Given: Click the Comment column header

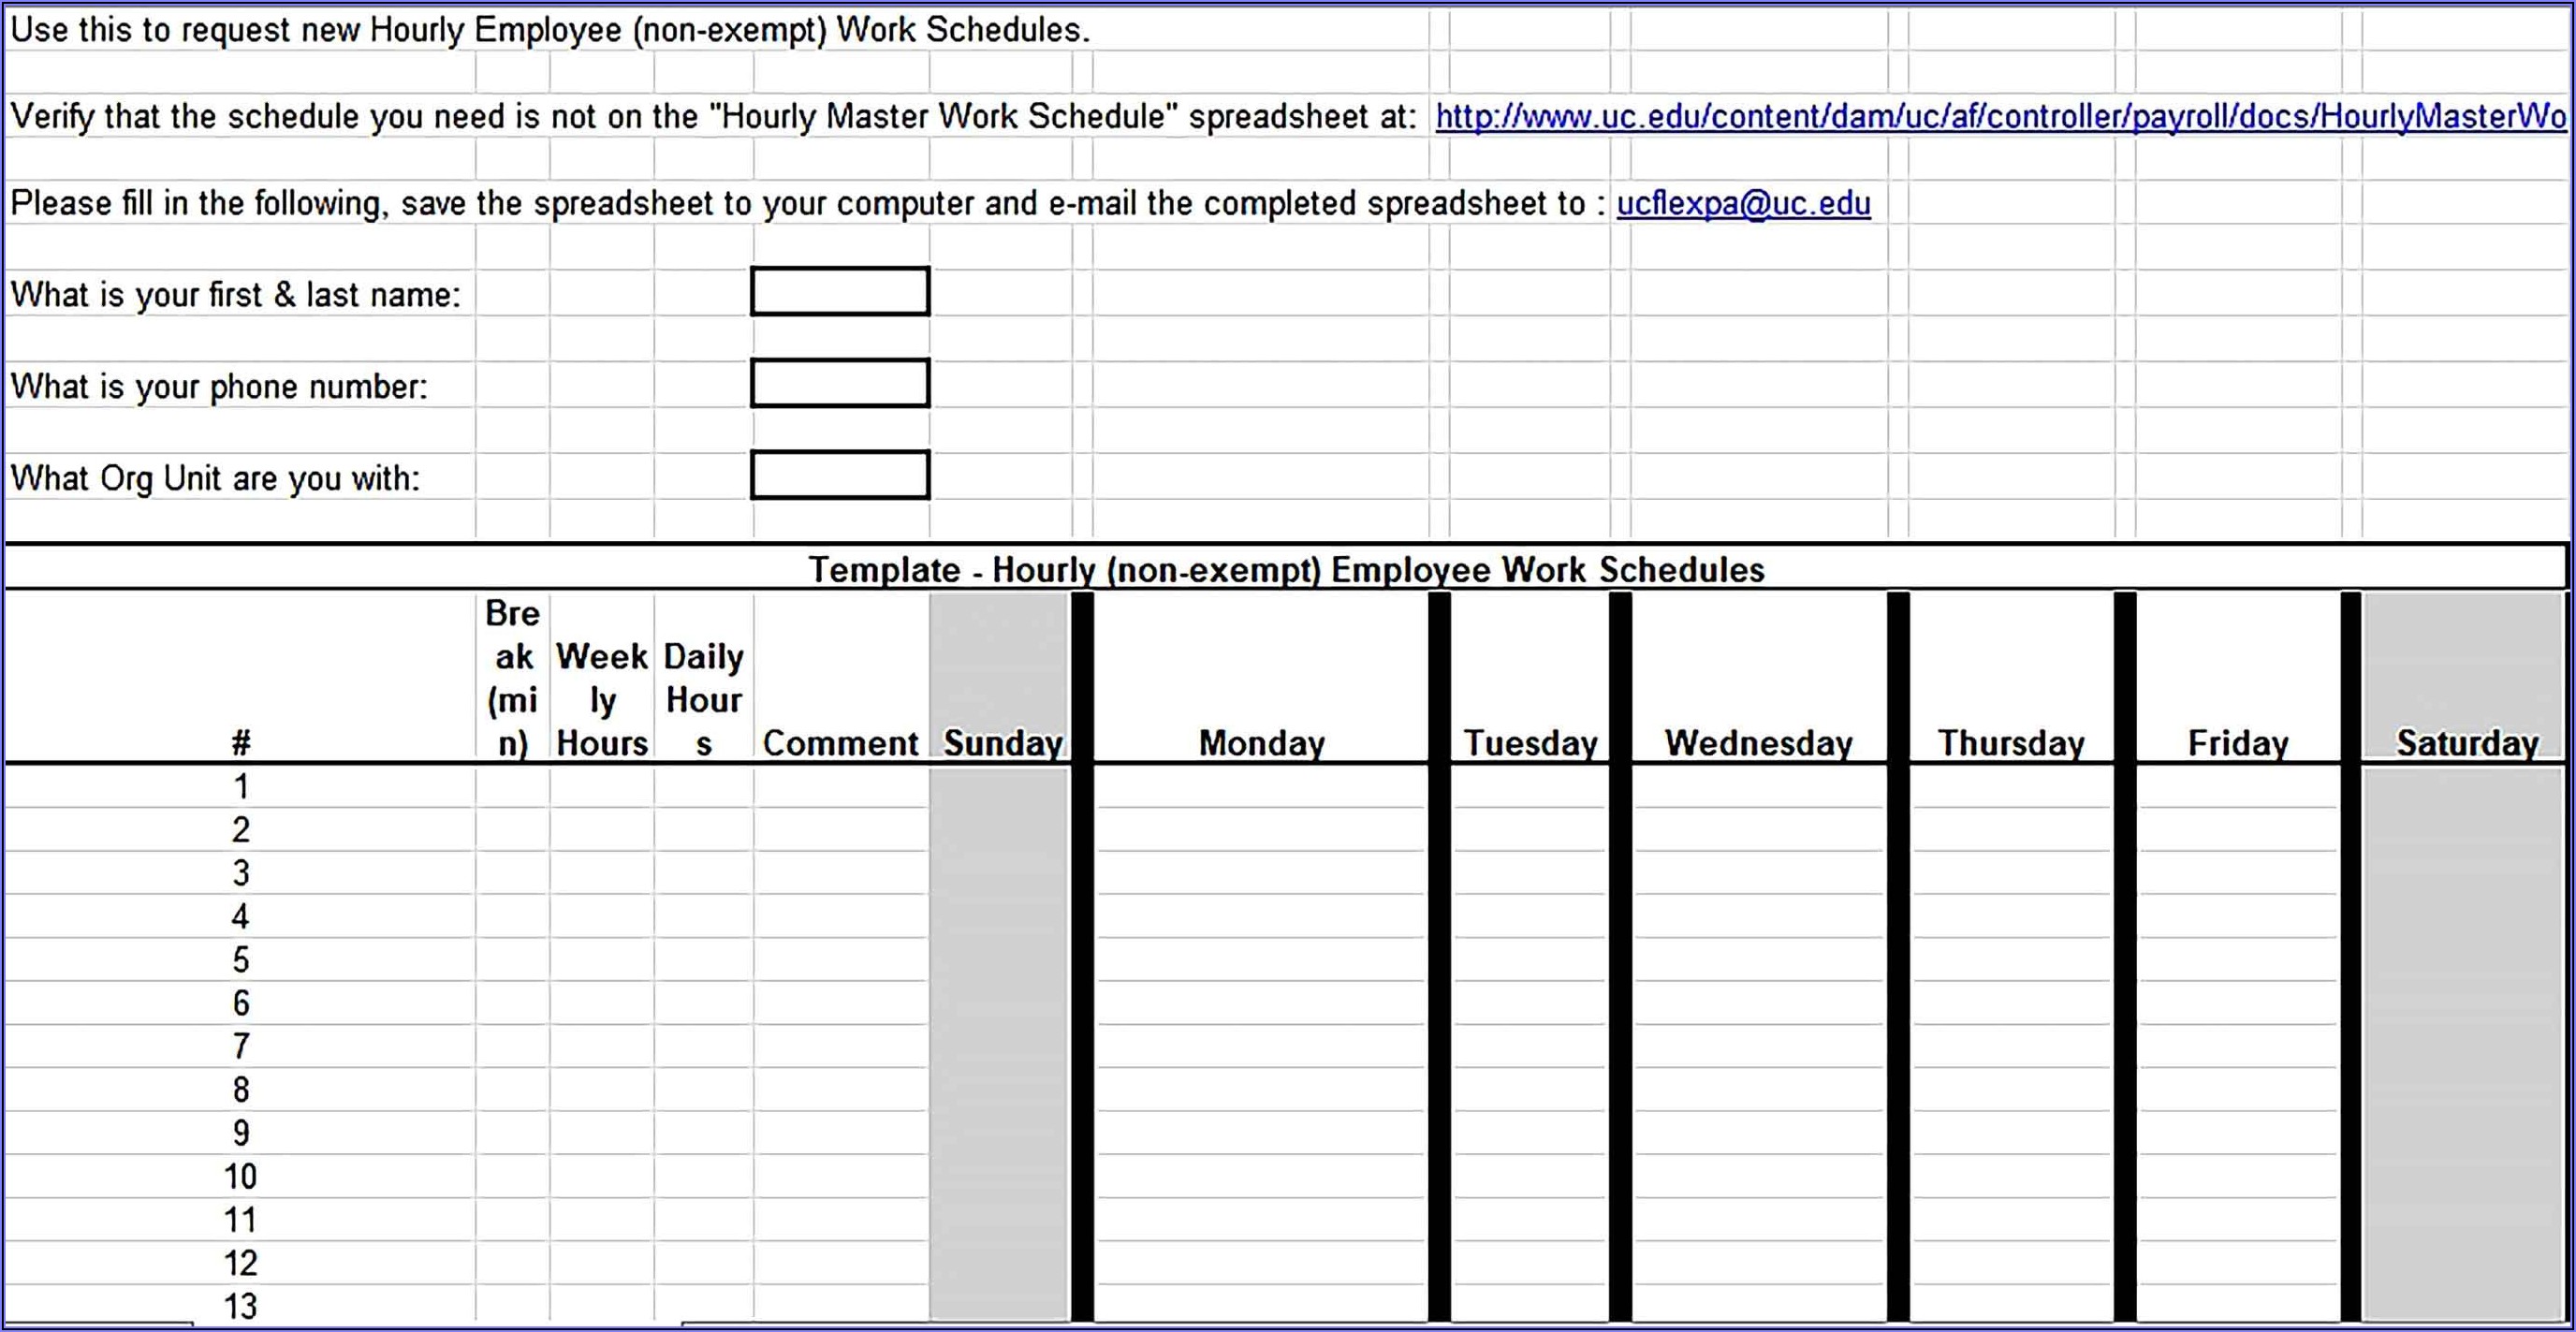Looking at the screenshot, I should 840,743.
